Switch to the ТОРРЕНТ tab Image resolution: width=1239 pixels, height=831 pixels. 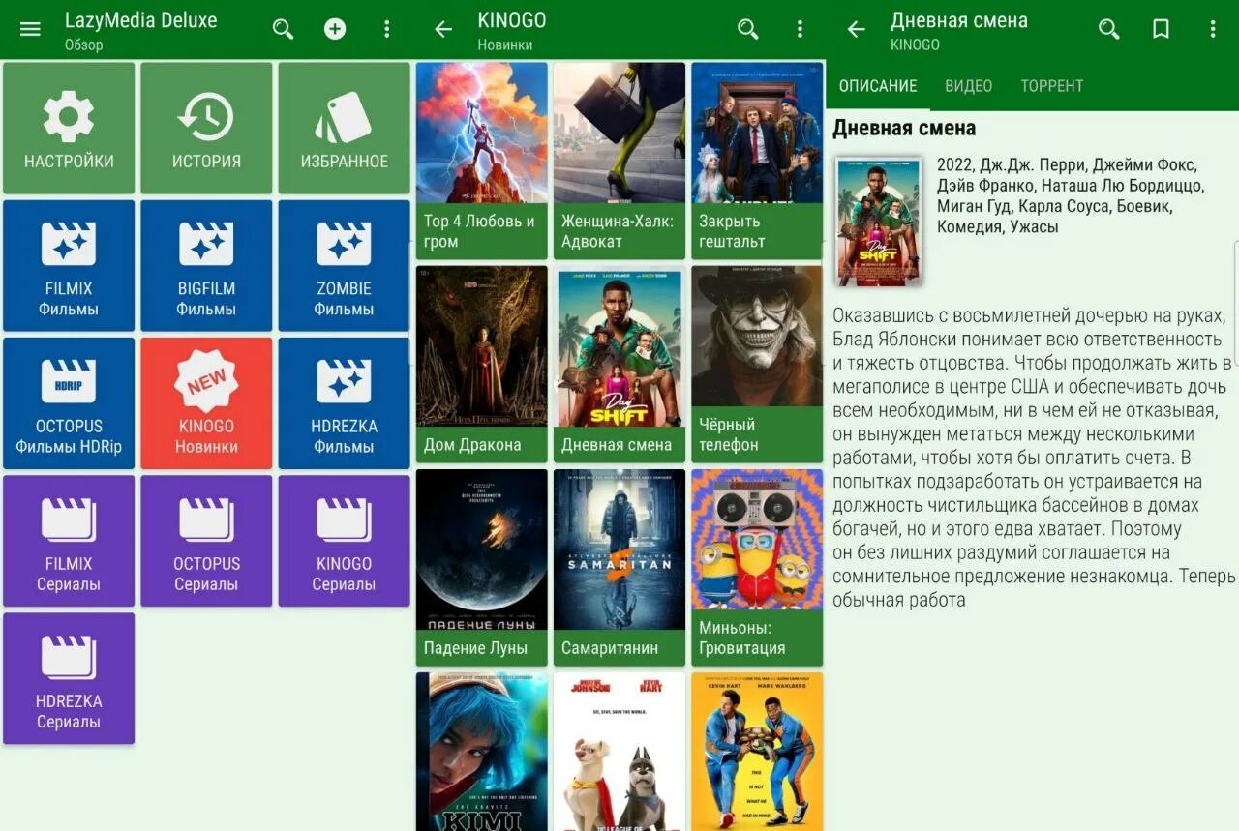click(x=1051, y=86)
